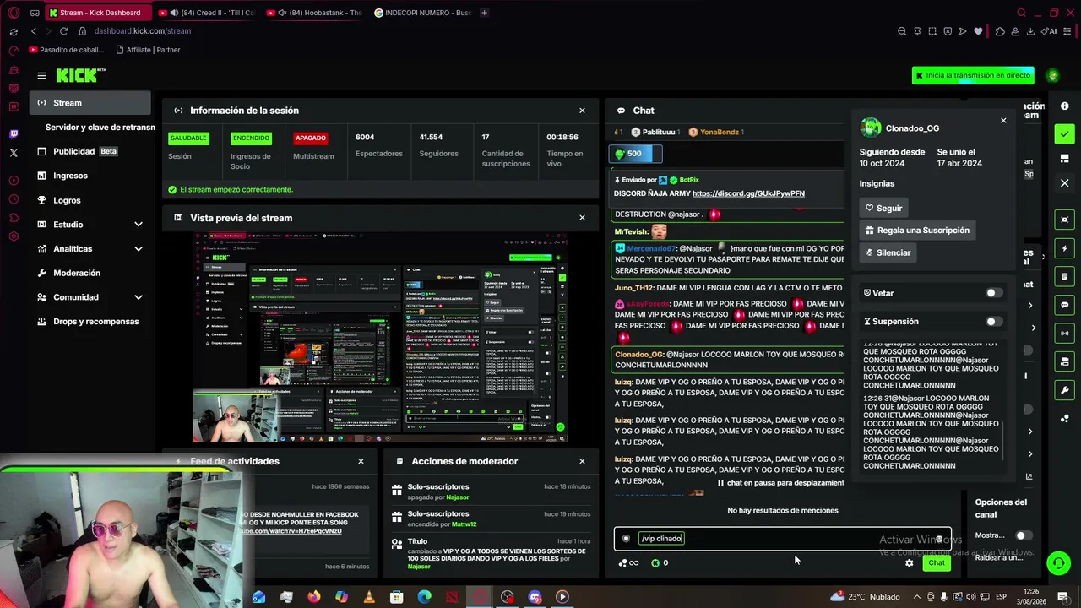Viewport: 1081px width, 608px height.
Task: Open Logros in the sidebar
Action: [x=90, y=200]
